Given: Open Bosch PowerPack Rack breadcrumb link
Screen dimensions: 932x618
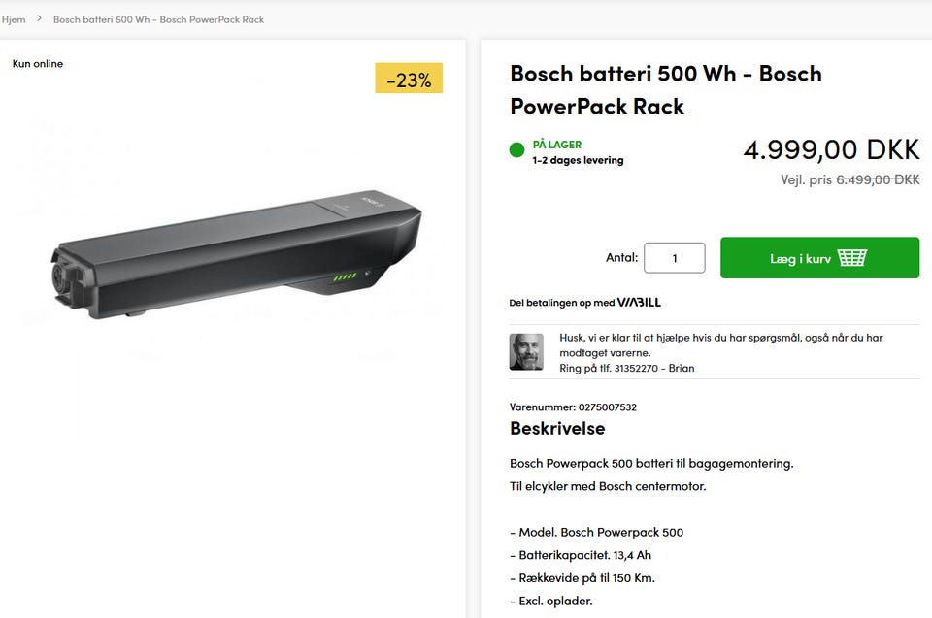Looking at the screenshot, I should [158, 19].
